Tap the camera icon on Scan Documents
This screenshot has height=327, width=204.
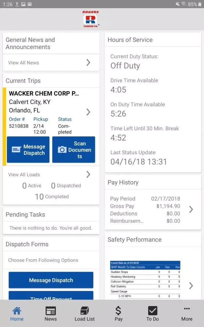tap(62, 149)
